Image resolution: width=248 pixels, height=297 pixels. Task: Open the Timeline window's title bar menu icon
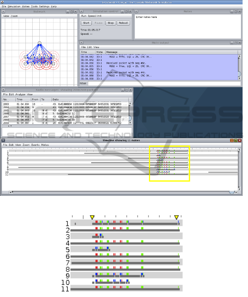(3, 141)
